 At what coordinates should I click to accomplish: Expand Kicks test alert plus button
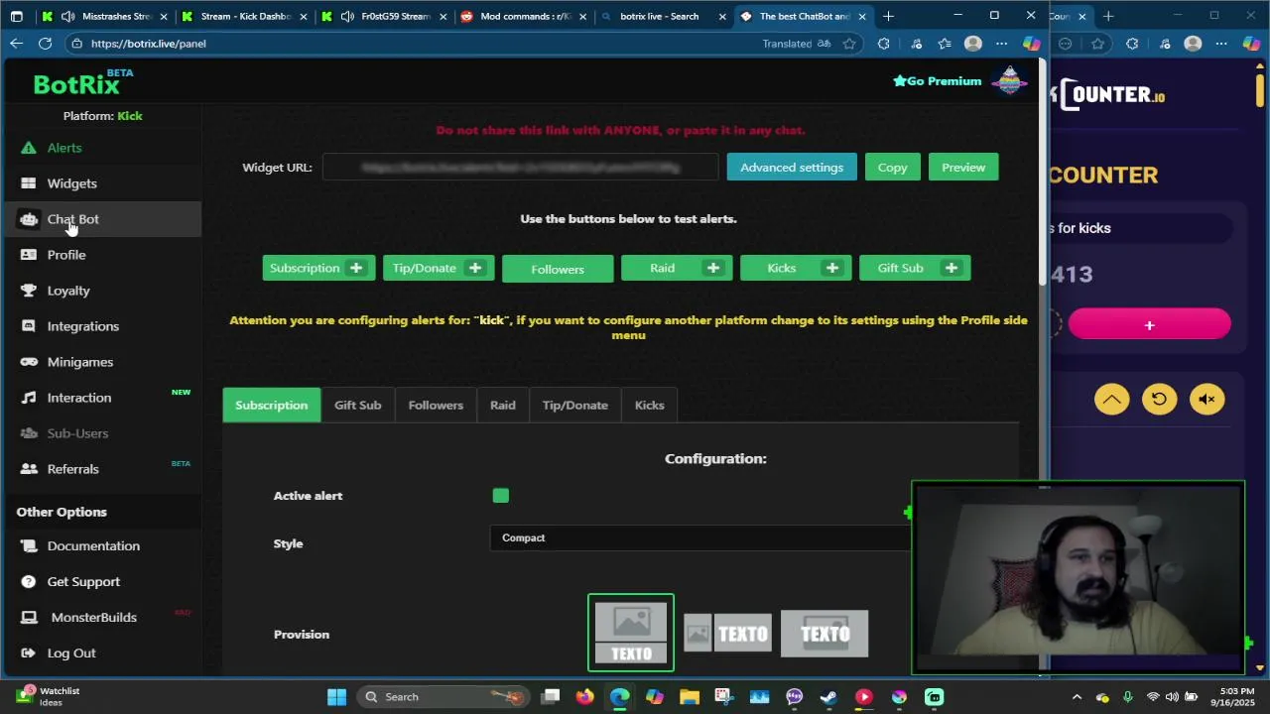(x=831, y=268)
